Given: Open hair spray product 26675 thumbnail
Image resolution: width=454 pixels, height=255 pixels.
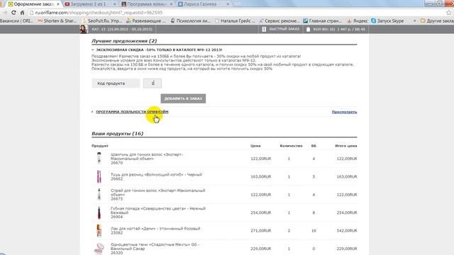Looking at the screenshot, I should (99, 195).
